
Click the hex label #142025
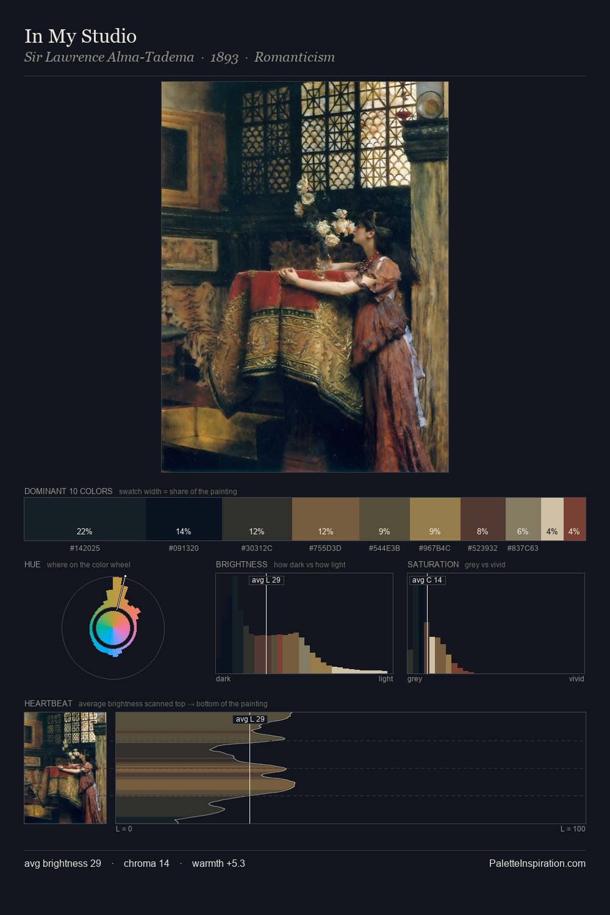click(x=85, y=548)
